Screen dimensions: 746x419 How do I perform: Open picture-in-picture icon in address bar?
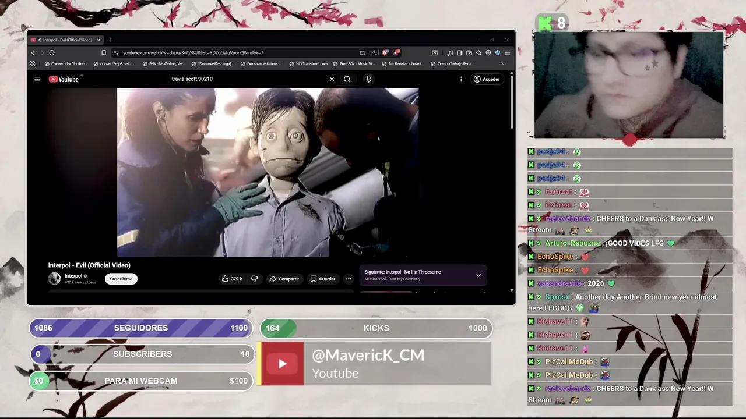point(362,52)
